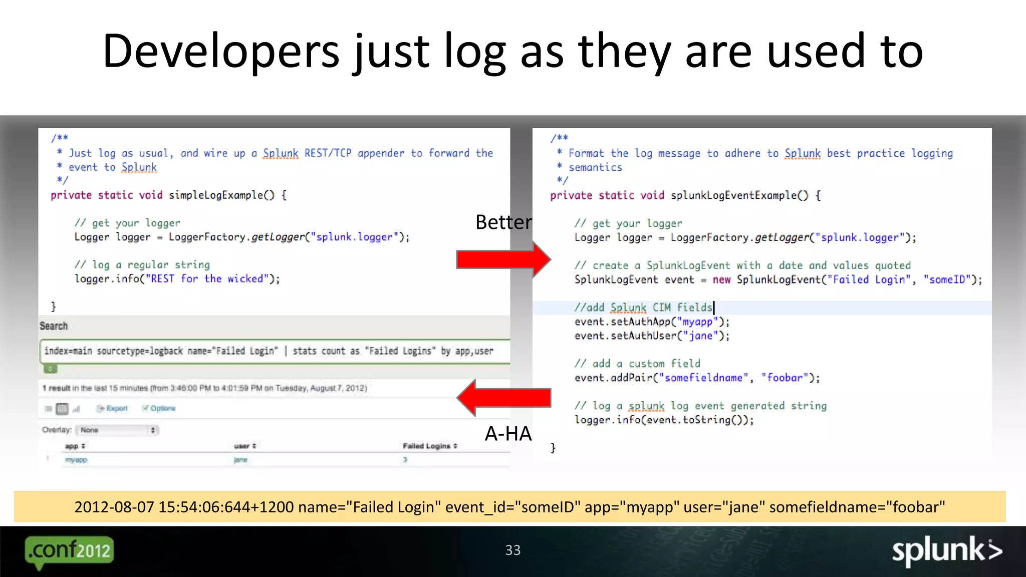Open the Options link
The width and height of the screenshot is (1026, 577).
pyautogui.click(x=159, y=408)
